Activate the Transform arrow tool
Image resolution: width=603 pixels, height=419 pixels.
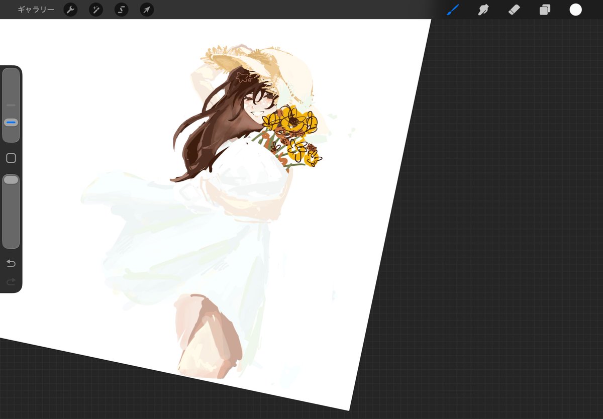pos(147,10)
